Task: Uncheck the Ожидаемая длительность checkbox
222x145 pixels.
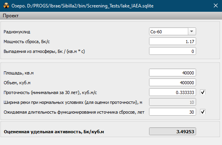Action: tap(203, 112)
